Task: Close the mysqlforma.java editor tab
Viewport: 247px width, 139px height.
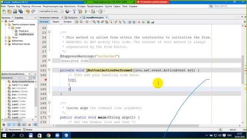Action: (x=107, y=17)
